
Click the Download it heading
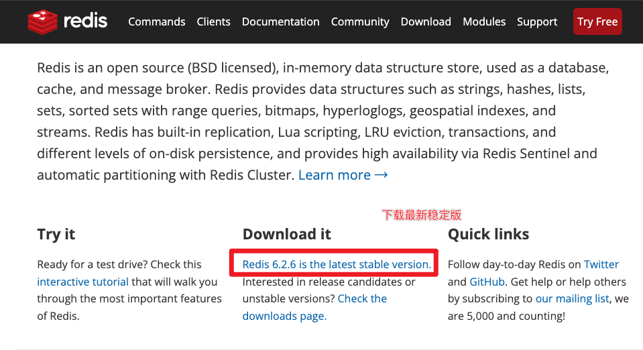pyautogui.click(x=287, y=234)
